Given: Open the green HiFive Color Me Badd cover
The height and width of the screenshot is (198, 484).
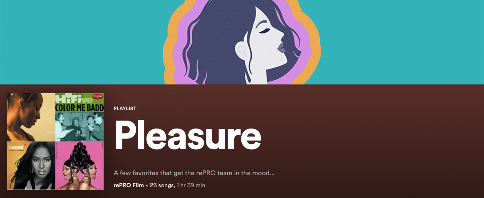Looking at the screenshot, I should click(79, 117).
